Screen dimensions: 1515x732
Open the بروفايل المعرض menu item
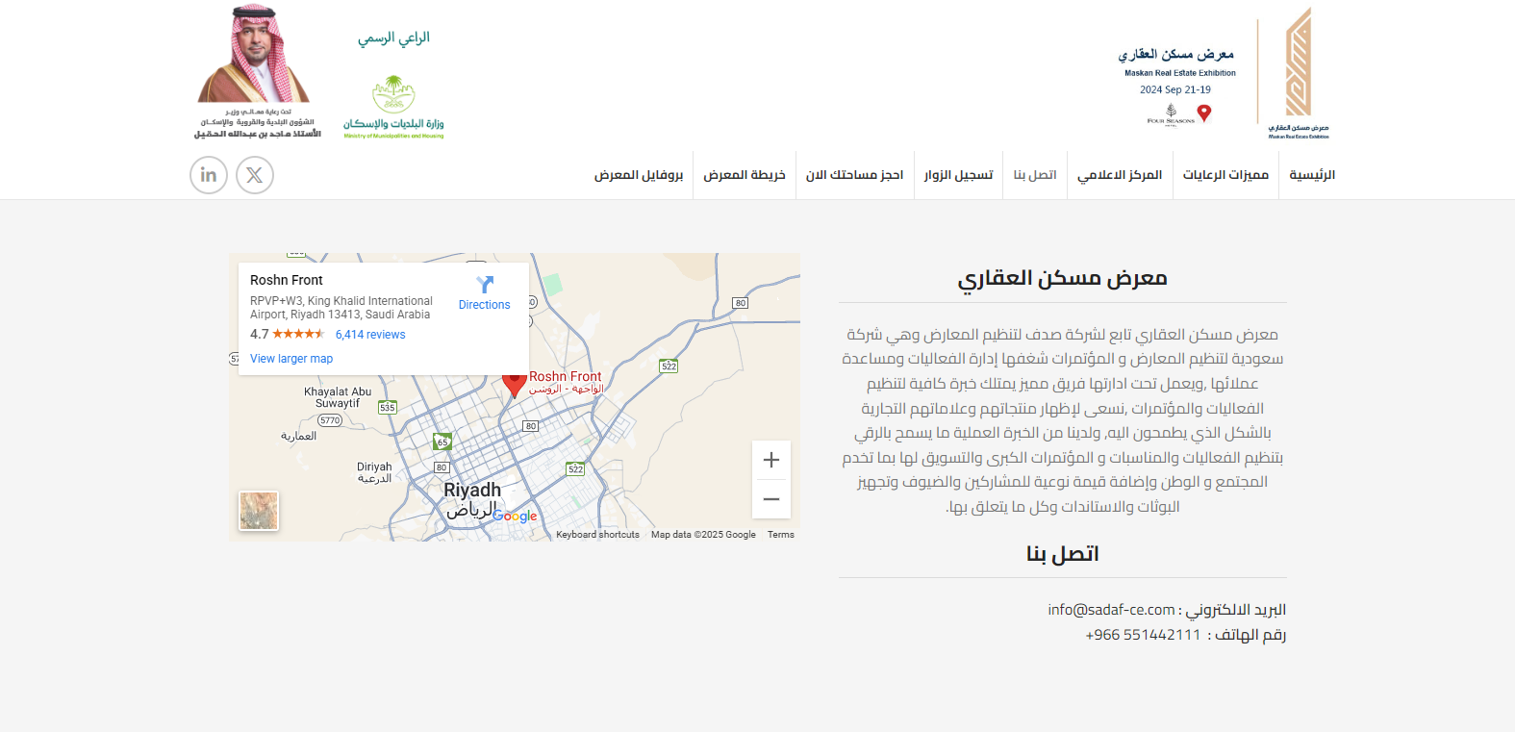click(639, 175)
